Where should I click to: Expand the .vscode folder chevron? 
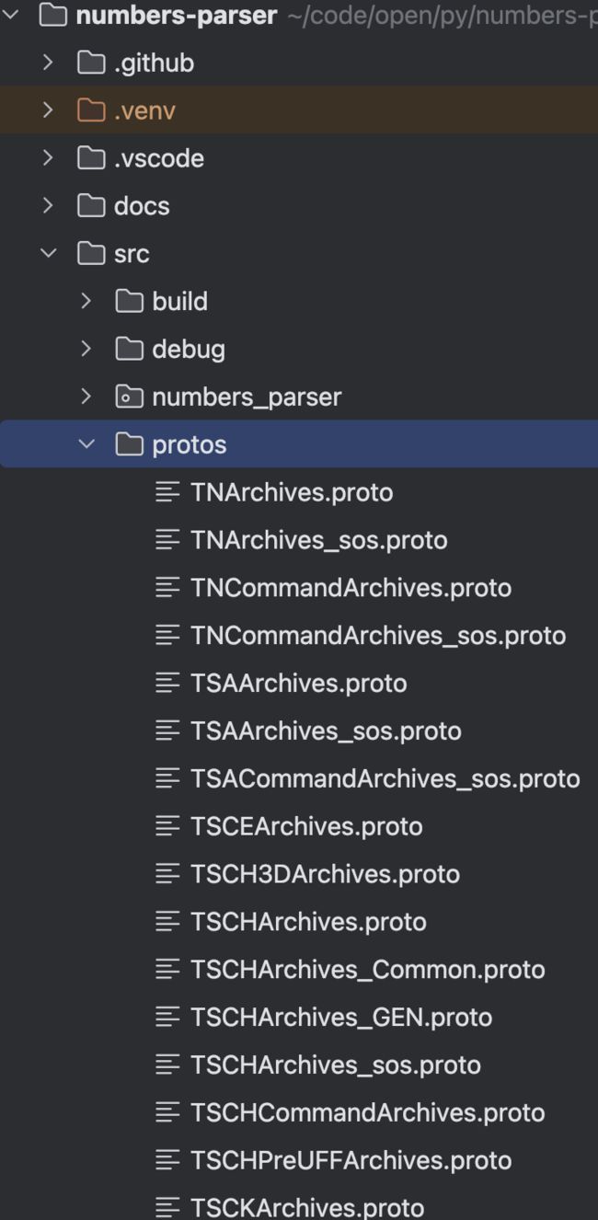(48, 158)
